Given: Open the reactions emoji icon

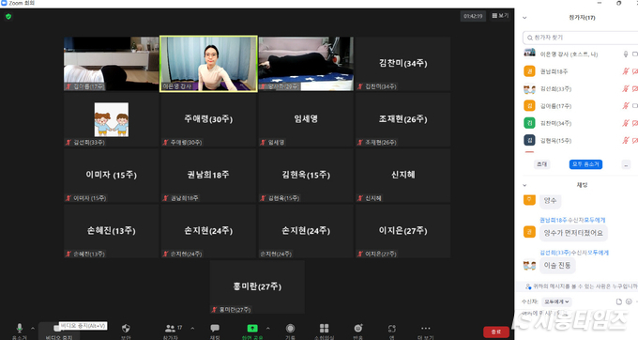Looking at the screenshot, I should pos(358,328).
